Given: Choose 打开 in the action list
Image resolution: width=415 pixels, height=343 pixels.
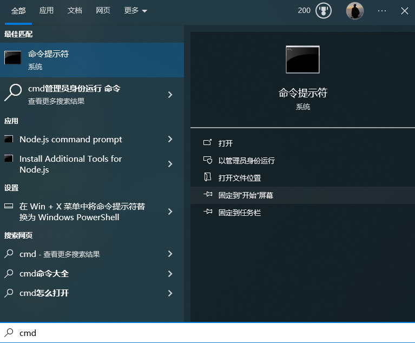Looking at the screenshot, I should coord(302,143).
